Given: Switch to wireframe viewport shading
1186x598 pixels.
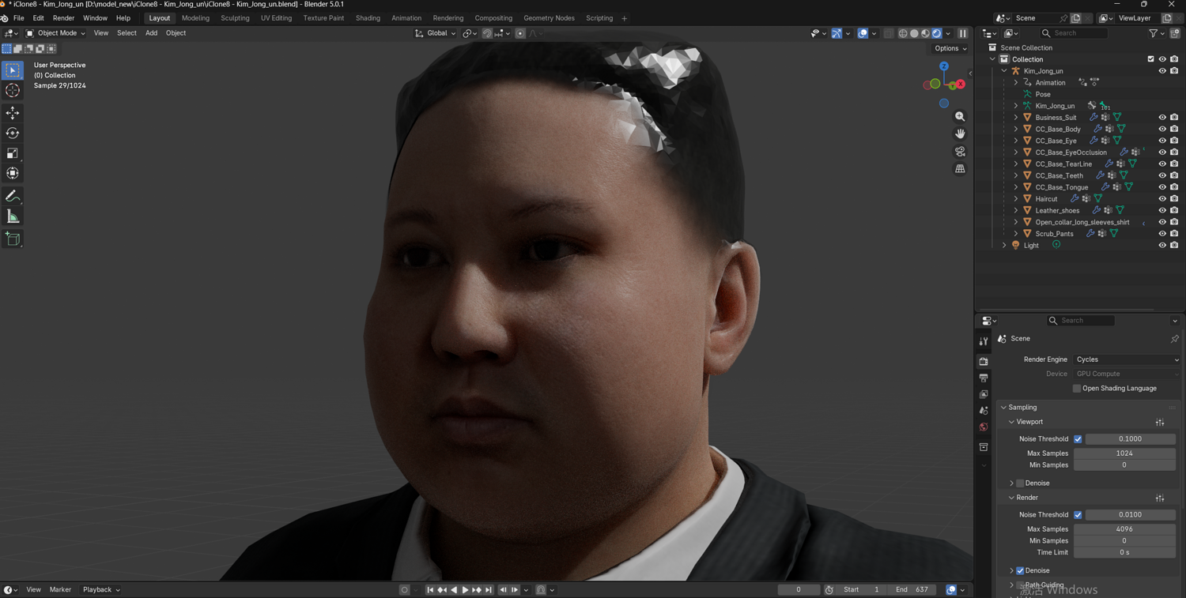Looking at the screenshot, I should click(x=903, y=33).
